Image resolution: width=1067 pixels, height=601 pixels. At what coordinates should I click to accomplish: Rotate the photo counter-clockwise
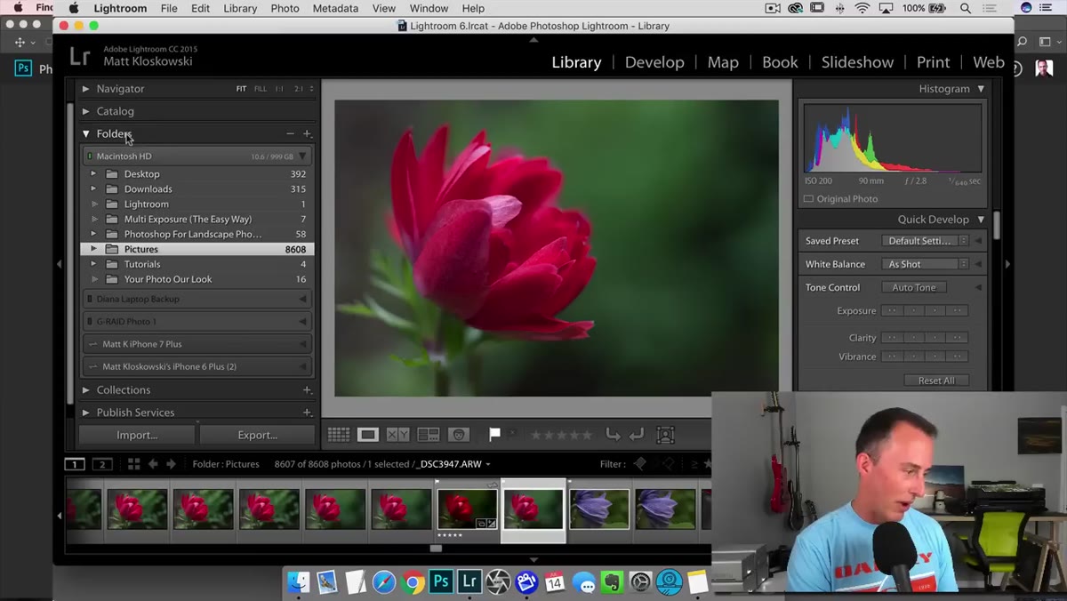613,435
